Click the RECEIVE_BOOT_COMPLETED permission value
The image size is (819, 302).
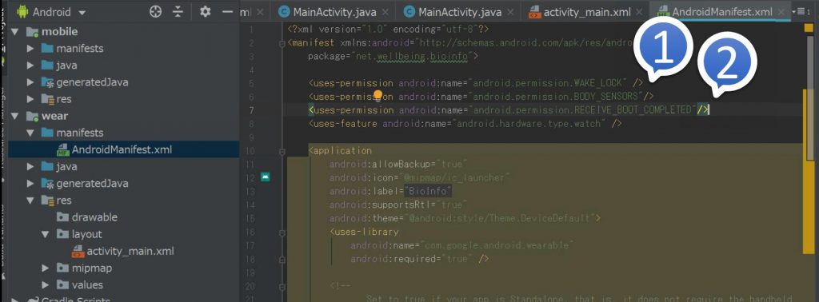[x=582, y=110]
